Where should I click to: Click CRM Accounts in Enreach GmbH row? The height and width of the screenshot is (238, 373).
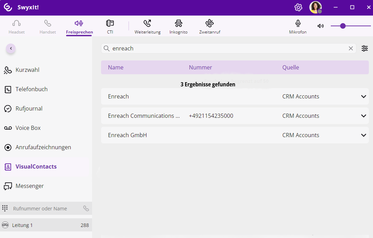[x=301, y=135]
